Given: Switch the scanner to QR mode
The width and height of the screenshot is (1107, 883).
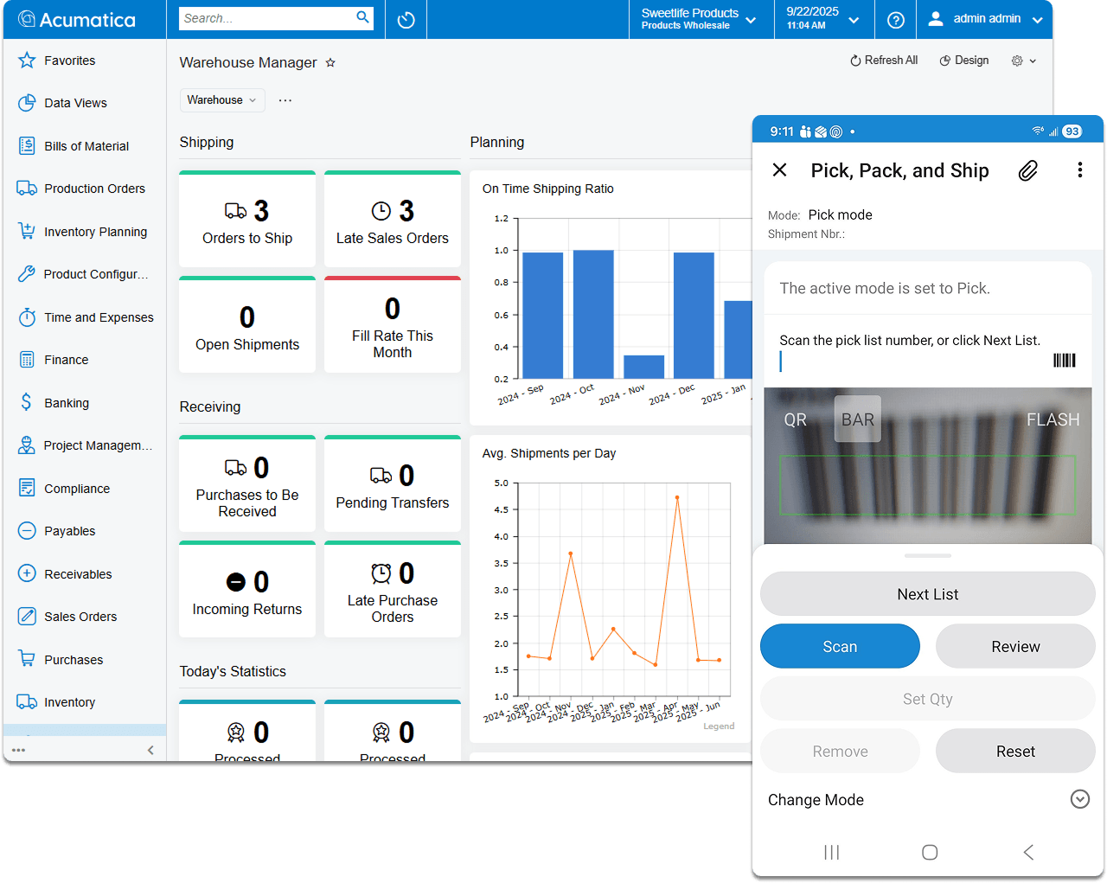Looking at the screenshot, I should pos(796,419).
